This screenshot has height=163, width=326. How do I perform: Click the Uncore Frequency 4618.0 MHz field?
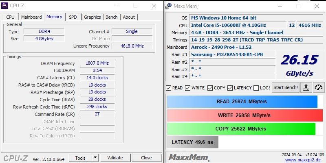tap(132, 46)
